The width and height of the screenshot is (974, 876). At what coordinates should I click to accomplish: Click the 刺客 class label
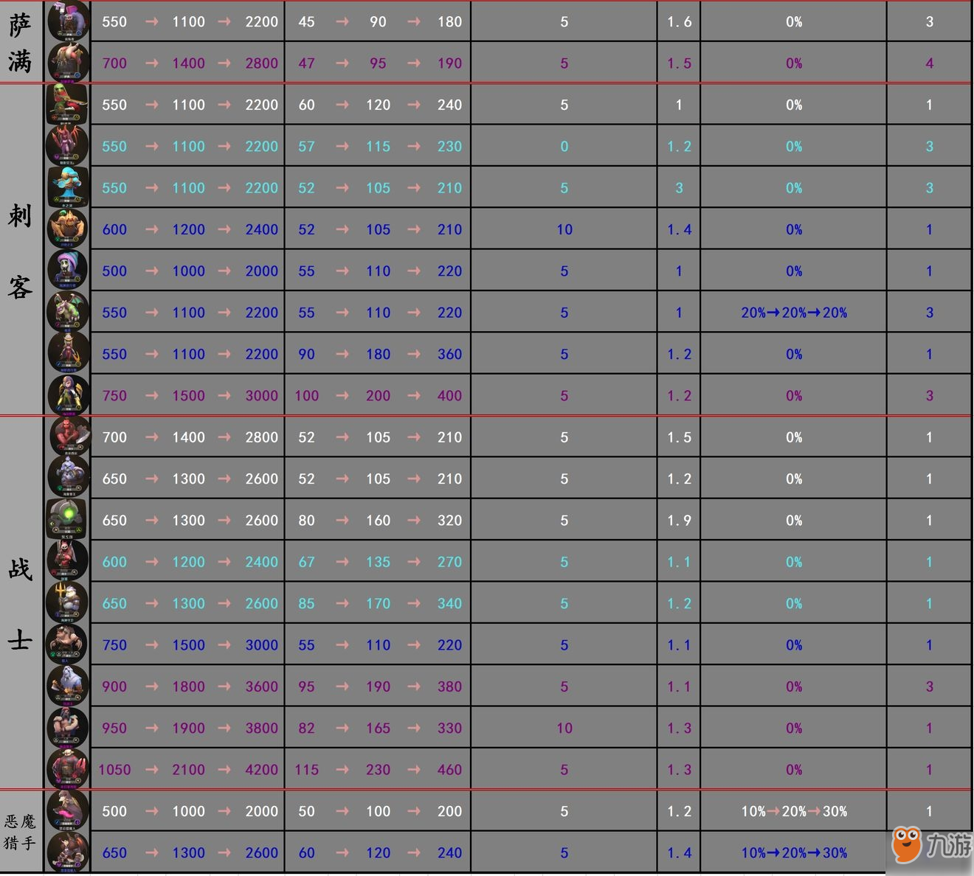tap(21, 251)
